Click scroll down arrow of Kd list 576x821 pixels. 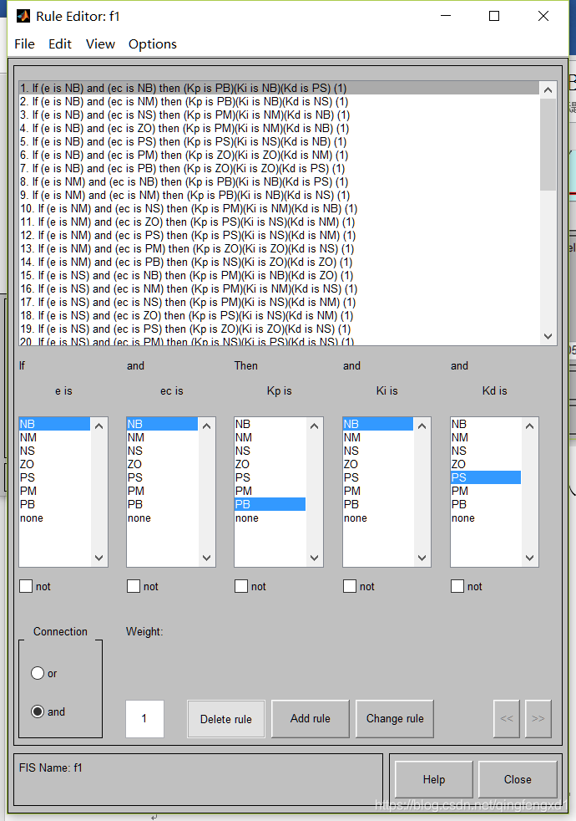(529, 558)
